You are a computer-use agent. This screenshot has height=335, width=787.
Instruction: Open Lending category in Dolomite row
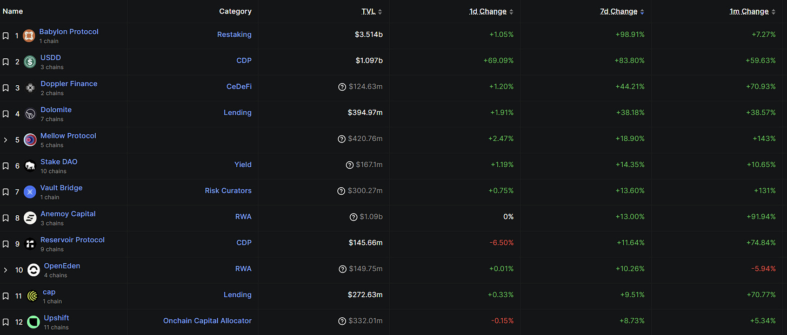pos(237,113)
